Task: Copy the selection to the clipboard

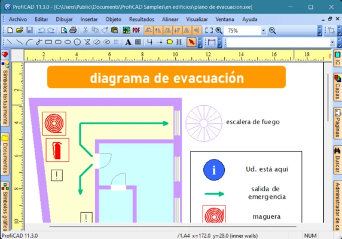Action: pyautogui.click(x=95, y=30)
